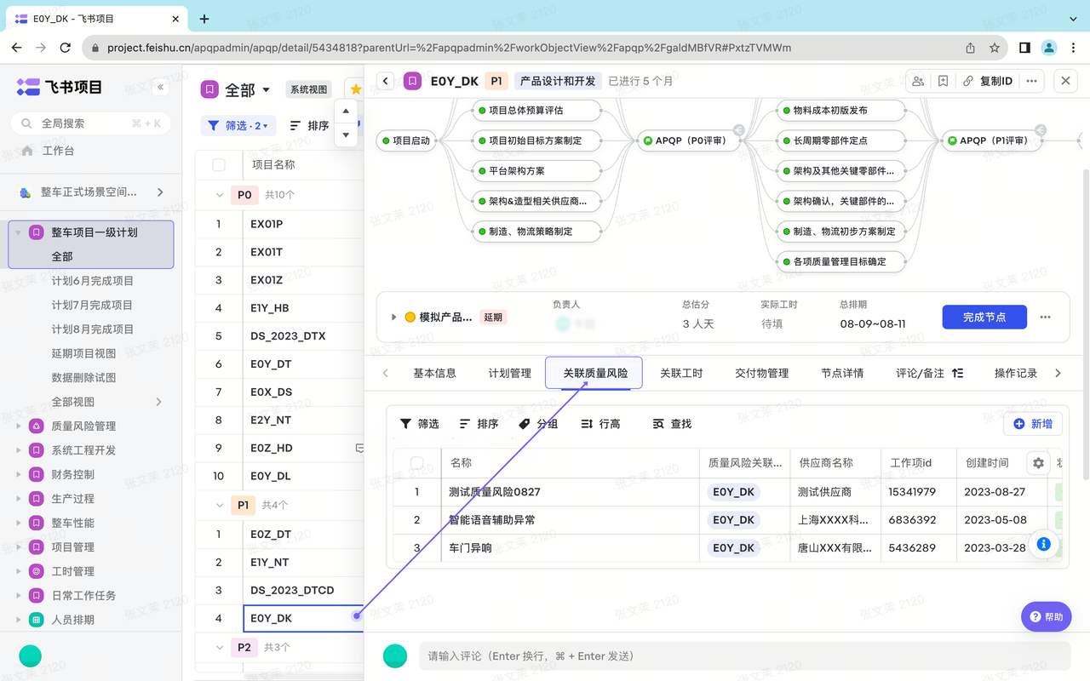
Task: Close the E0Y_DK detail panel
Action: pyautogui.click(x=1066, y=81)
